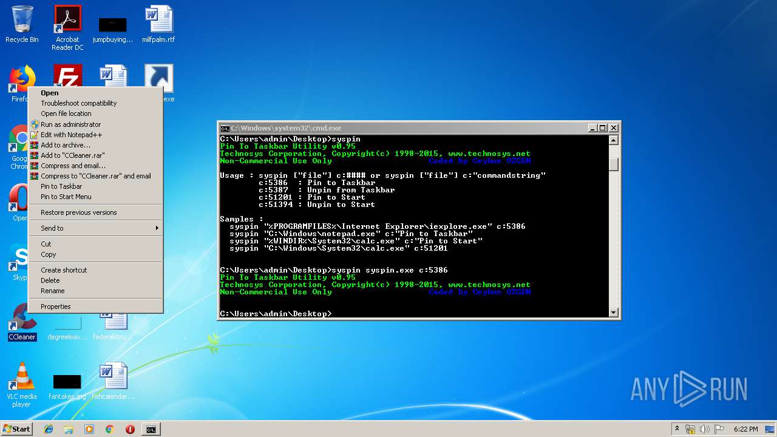Click the cmd window title icon
This screenshot has width=777, height=437.
click(225, 128)
